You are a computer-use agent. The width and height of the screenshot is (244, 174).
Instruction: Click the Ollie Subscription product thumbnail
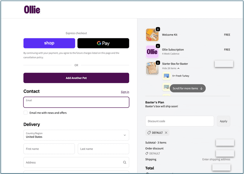pos(152,51)
